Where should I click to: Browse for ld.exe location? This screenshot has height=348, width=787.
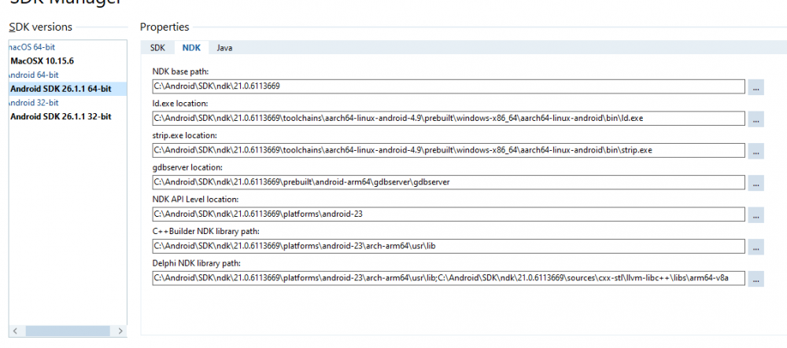pos(756,119)
